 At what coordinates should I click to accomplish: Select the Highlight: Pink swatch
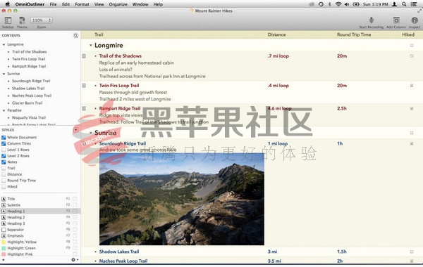(x=4, y=254)
